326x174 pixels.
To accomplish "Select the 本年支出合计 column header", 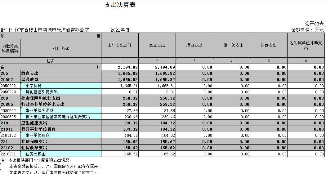I will pyautogui.click(x=120, y=45).
